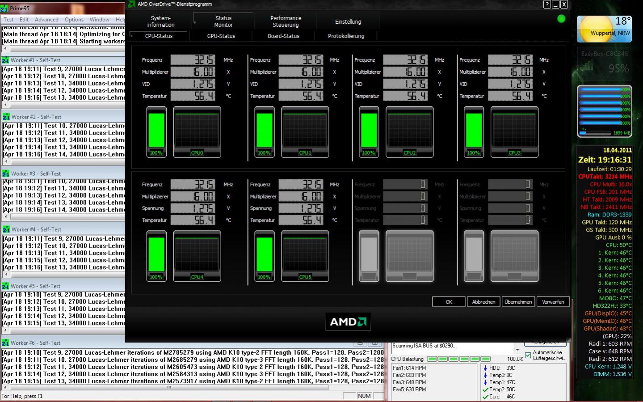The image size is (643, 402).
Task: Click the CPU1 Multiplizierer value field
Action: click(301, 72)
